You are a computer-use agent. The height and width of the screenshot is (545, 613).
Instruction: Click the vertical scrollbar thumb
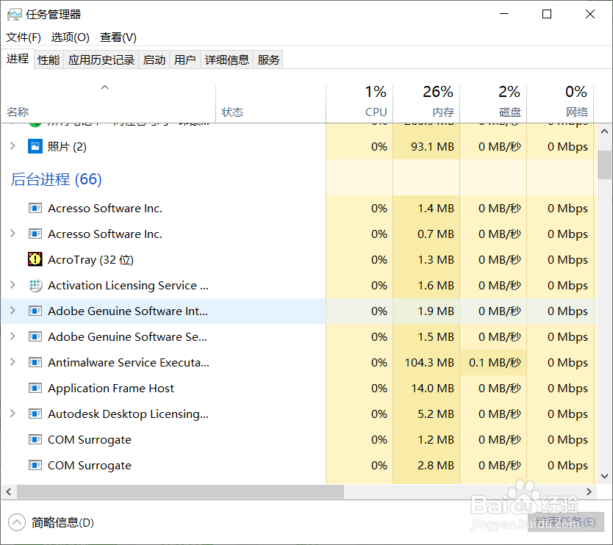[x=604, y=165]
